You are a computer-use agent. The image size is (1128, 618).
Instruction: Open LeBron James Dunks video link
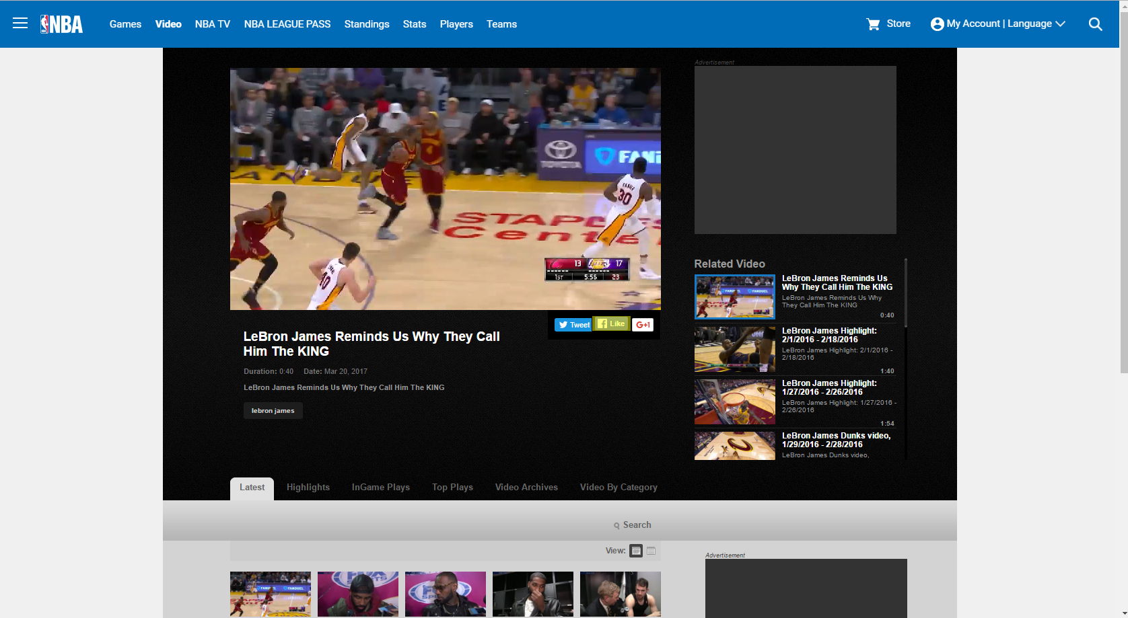tap(836, 440)
